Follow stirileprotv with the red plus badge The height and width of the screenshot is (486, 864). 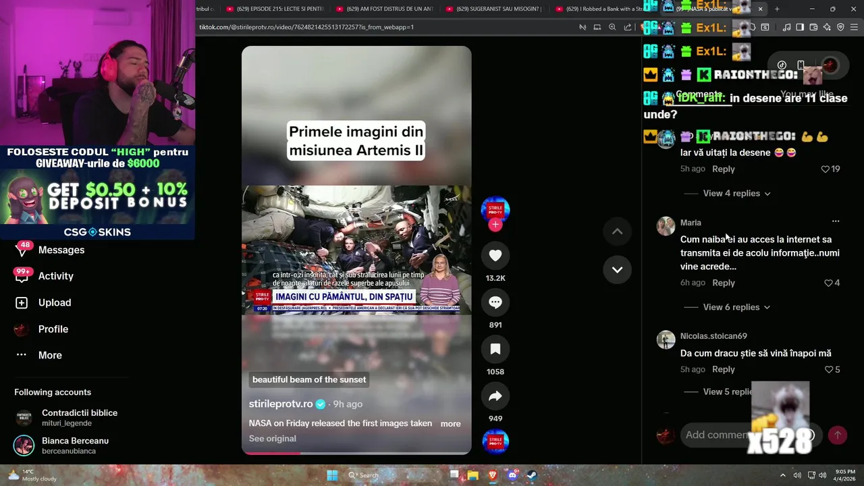[x=495, y=225]
